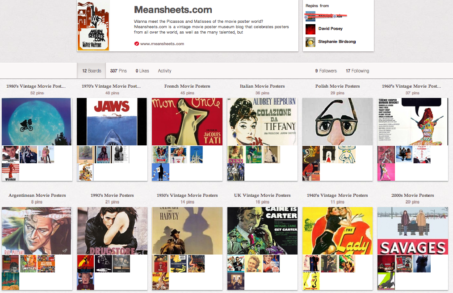Select the 12 Boards tab
This screenshot has height=293, width=453.
point(91,71)
